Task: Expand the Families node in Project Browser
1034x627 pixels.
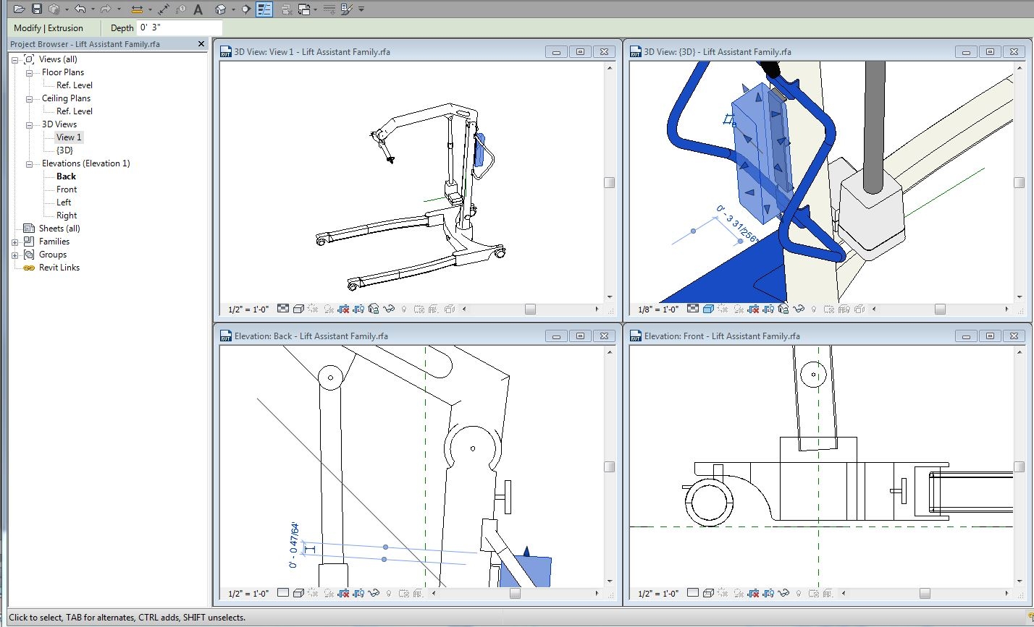Action: 14,241
